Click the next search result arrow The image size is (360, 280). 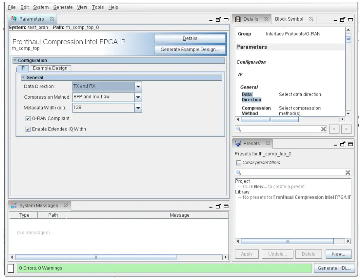tap(346, 129)
